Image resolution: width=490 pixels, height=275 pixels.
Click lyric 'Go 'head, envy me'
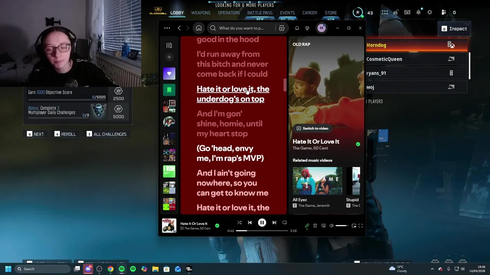[x=230, y=153]
